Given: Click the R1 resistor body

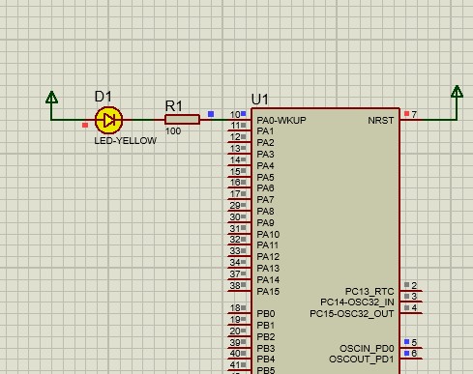Looking at the screenshot, I should point(182,120).
